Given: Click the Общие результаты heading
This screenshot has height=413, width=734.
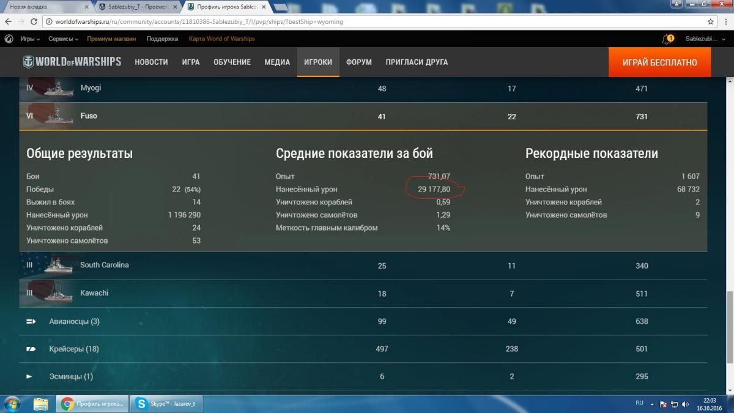Looking at the screenshot, I should click(x=80, y=154).
